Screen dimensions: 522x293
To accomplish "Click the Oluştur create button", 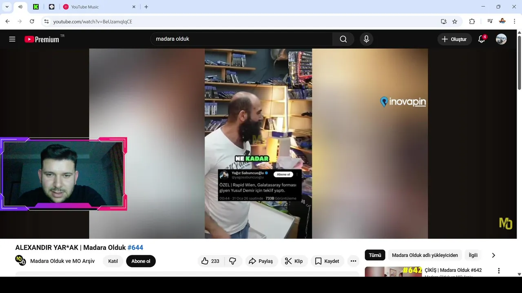I will tap(454, 39).
